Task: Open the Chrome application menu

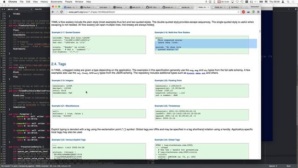Action: 13,2
